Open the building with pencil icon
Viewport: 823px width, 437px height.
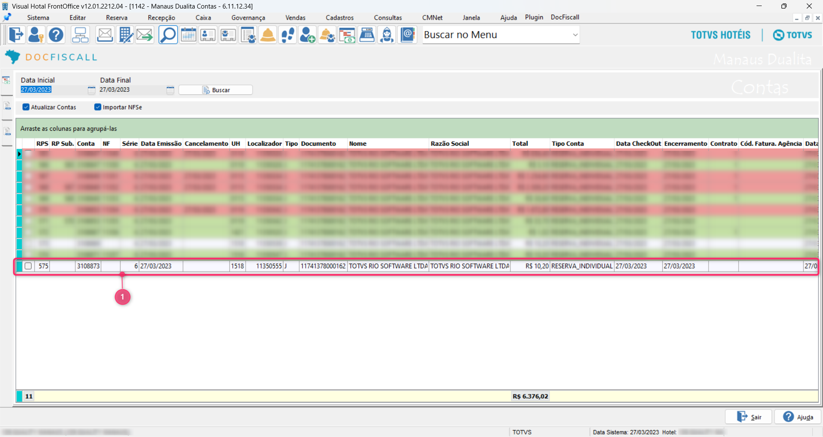[x=125, y=35]
